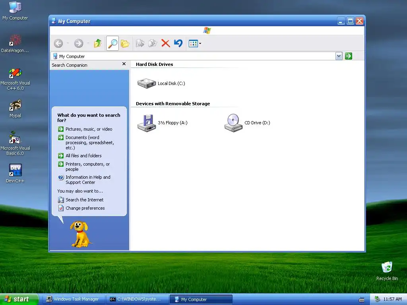Toggle the Search magnifier toolbar button
Viewport: 407px width, 305px height.
[x=112, y=43]
